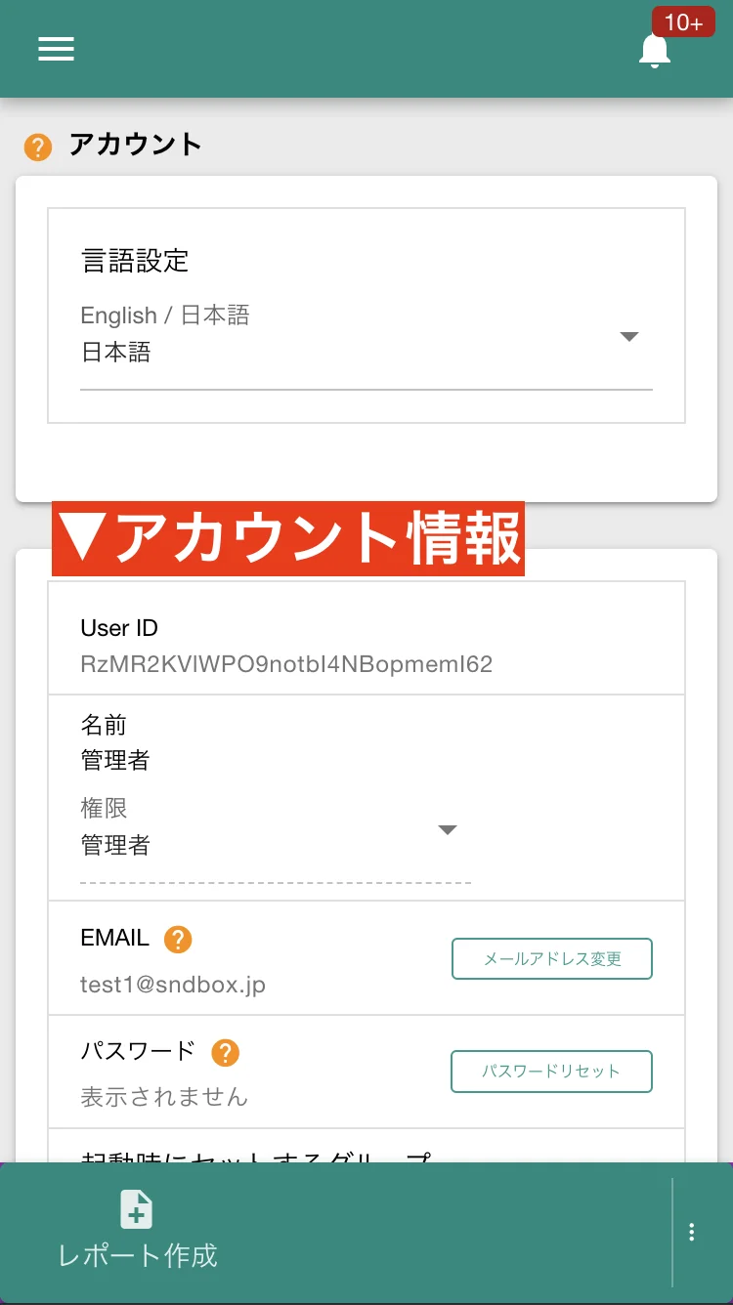Click help icon next to パスワード
This screenshot has height=1305, width=733.
click(226, 1053)
